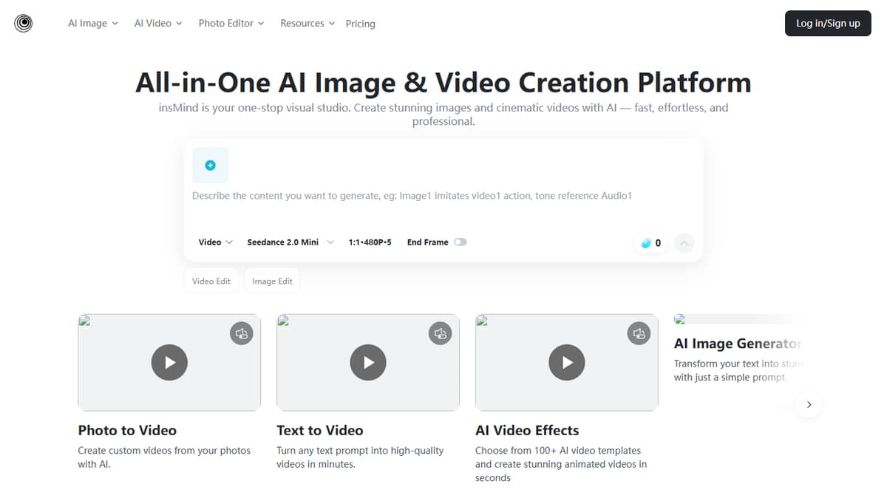
Task: Click the AI Video Effects thumbnail image
Action: pos(567,363)
